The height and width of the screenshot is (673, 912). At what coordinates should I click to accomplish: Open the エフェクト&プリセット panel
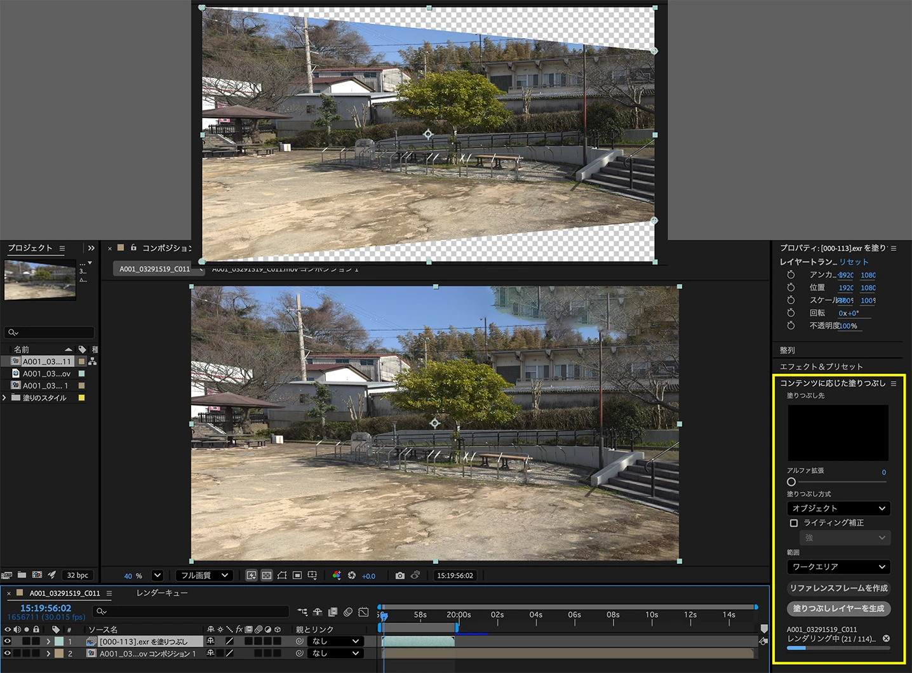pyautogui.click(x=821, y=366)
